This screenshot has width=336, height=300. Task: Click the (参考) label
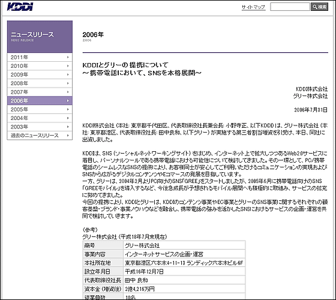click(x=90, y=230)
